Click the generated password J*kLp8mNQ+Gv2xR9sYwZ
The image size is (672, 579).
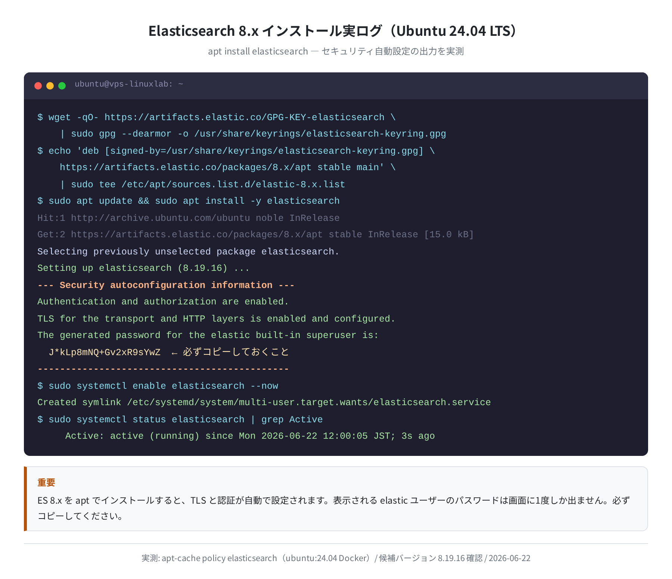pos(105,352)
